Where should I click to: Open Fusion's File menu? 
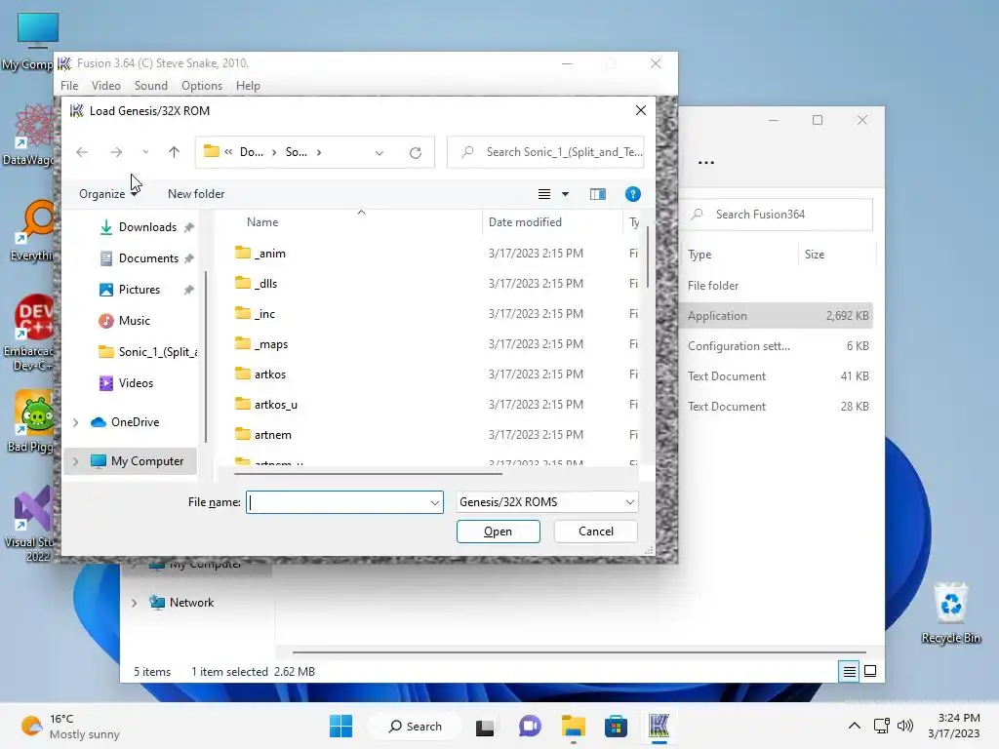69,86
